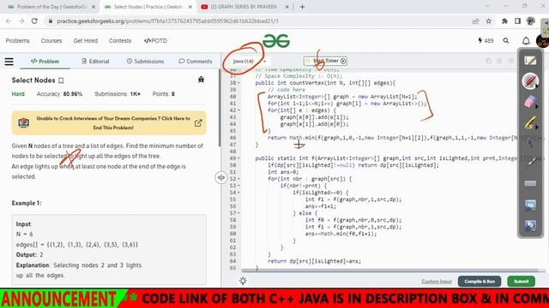Toggle the editor theme lightbulb icon
549x308 pixels.
243,281
